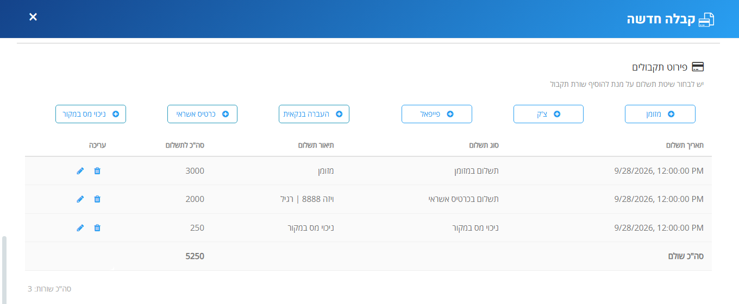Viewport: 739px width, 304px height.
Task: Click the סה"כ שולם label
Action: tap(686, 256)
